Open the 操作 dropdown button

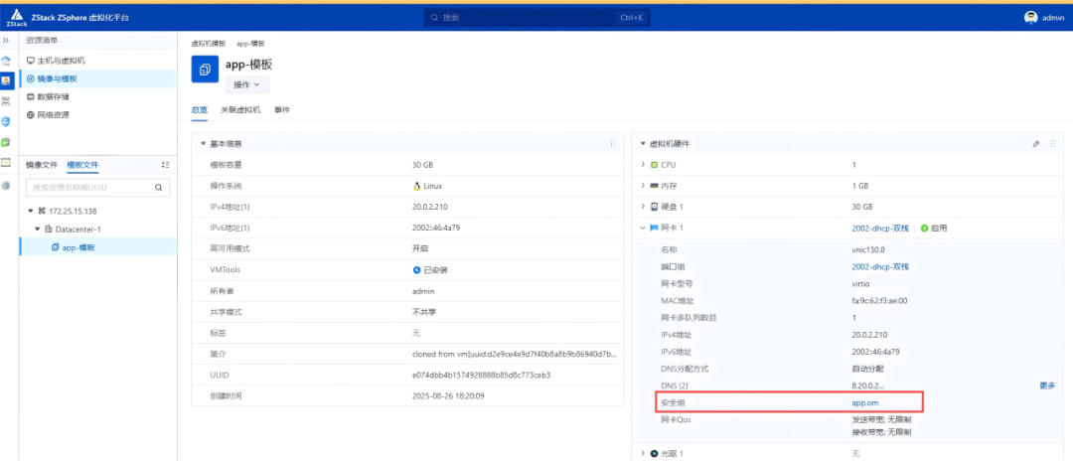coord(247,84)
